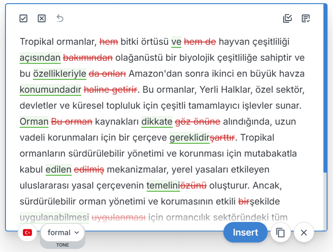Click the strikethrough text 'haline getirir'
Screen dimensions: 333x252
point(111,90)
